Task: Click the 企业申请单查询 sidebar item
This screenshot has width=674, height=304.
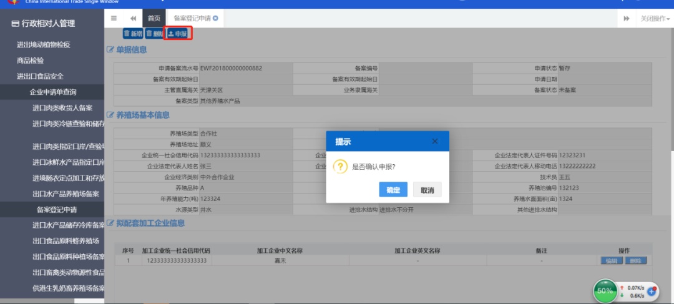Action: (53, 92)
